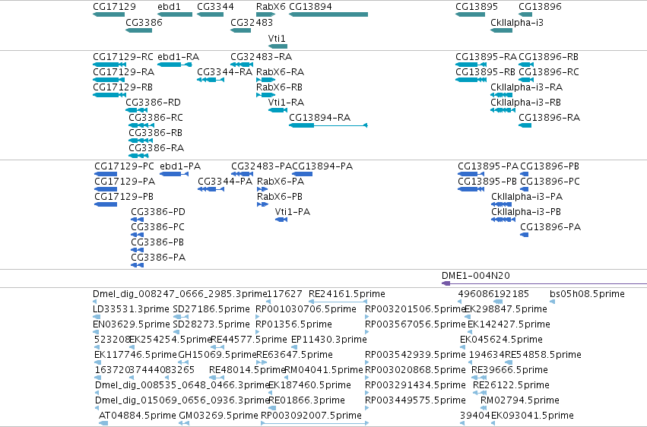Select EST GH15069.5prime
This screenshot has height=427, width=647.
[183, 362]
